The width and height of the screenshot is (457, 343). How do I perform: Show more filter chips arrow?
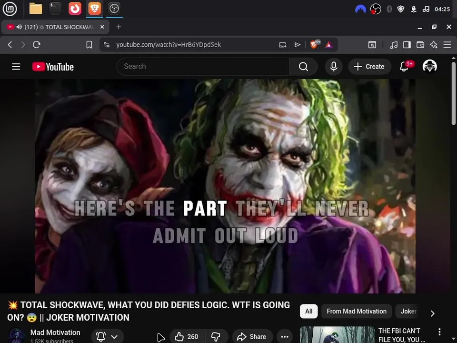coord(433,313)
